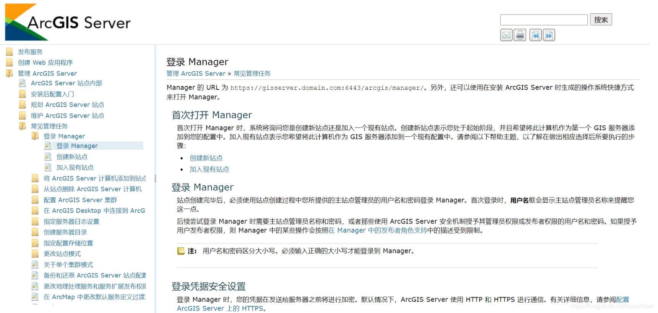658x313 pixels.
Task: Click page icon for 更改地理处理服务和服务扩展
Action: [35, 286]
